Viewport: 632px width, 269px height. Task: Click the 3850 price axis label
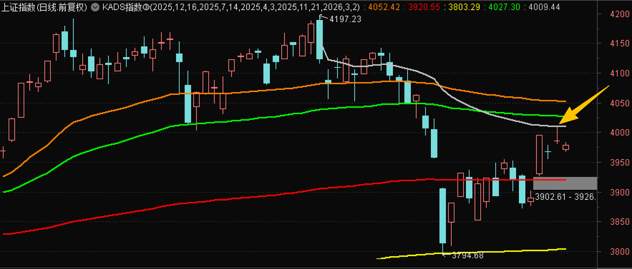[619, 222]
